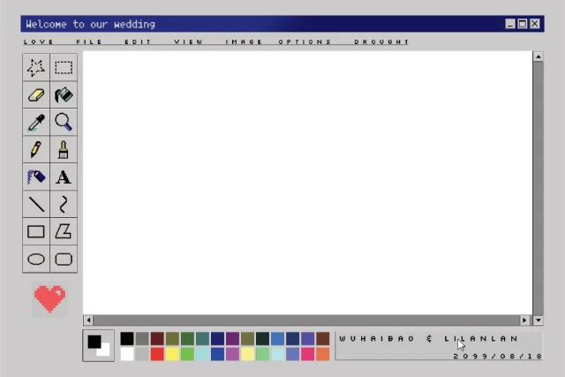Pick the black color swatch
565x377 pixels.
pos(127,339)
